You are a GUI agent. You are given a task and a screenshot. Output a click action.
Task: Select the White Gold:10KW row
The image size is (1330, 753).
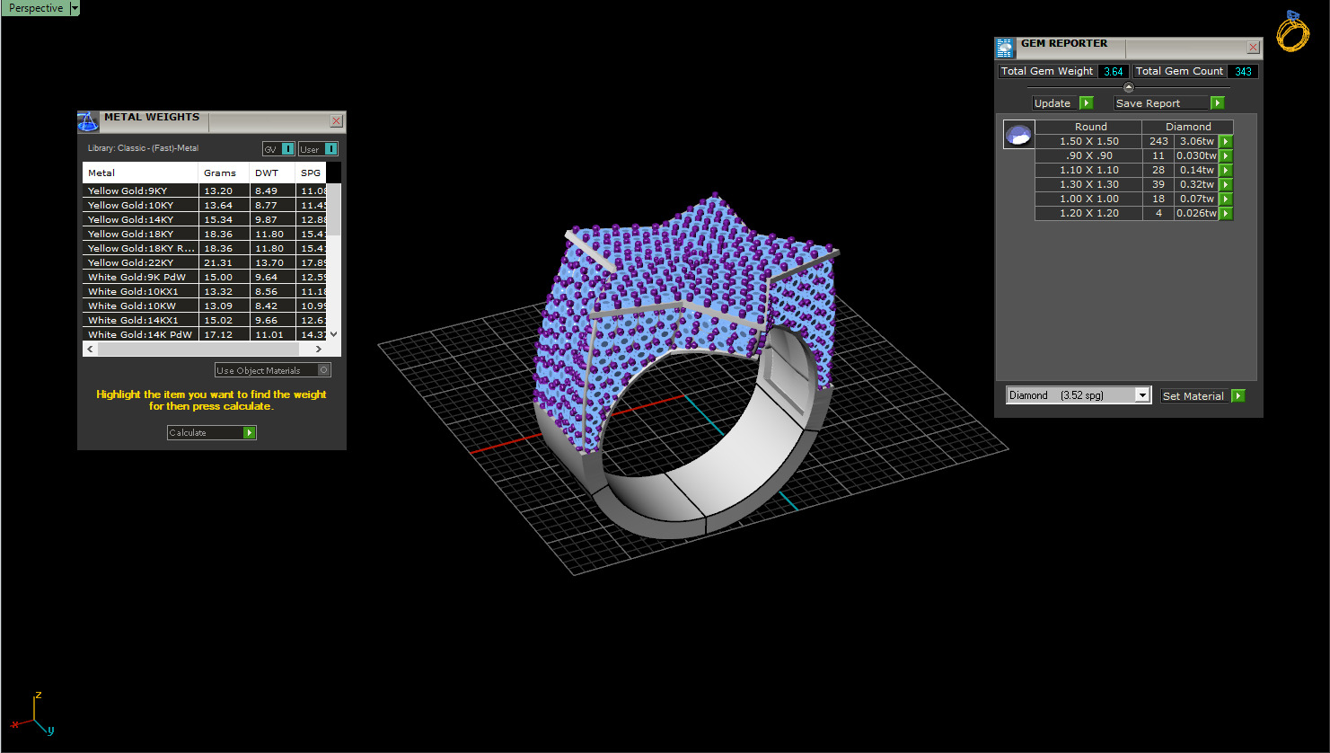point(205,306)
